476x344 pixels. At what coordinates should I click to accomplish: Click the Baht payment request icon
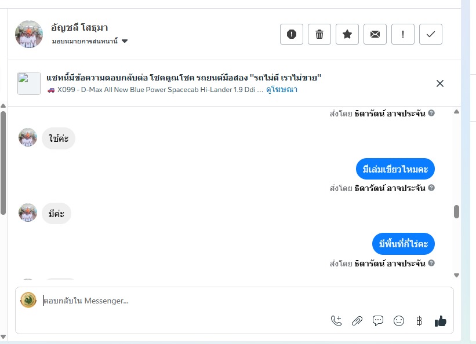point(419,320)
